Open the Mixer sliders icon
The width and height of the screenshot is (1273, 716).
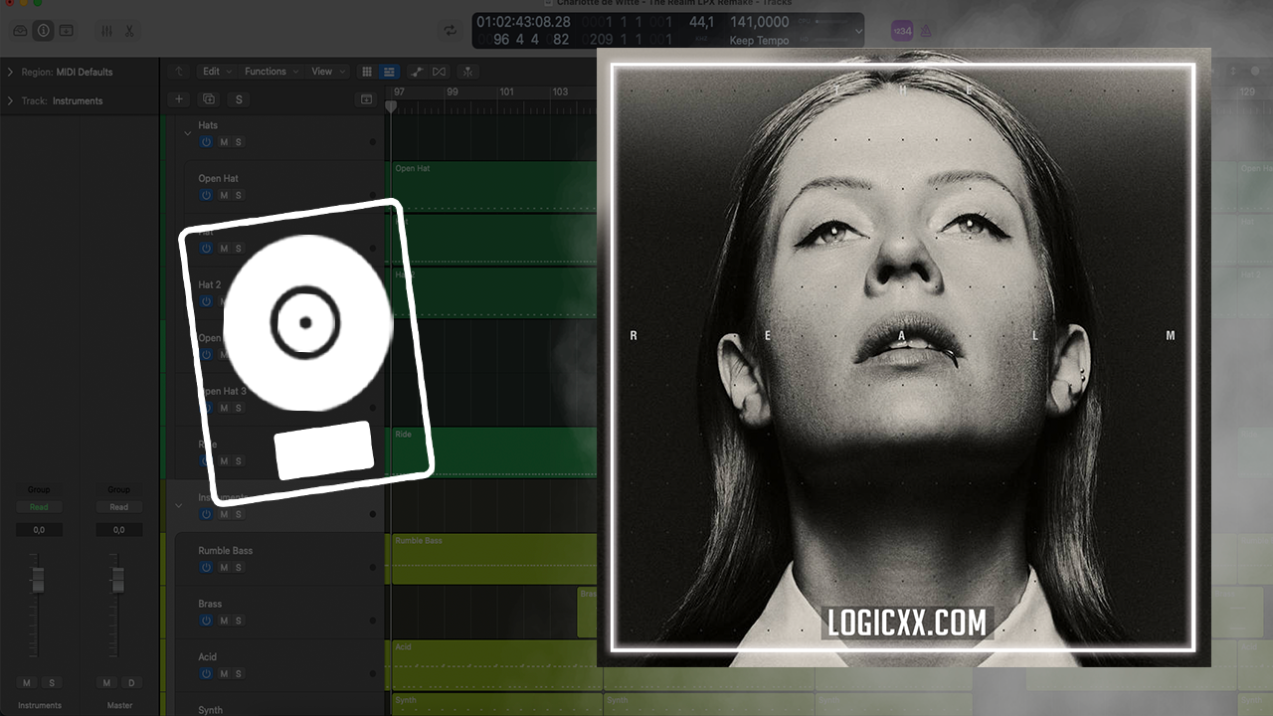click(106, 31)
